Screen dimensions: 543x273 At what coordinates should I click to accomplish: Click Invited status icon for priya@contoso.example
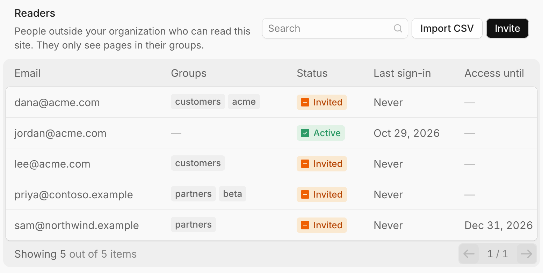point(305,194)
